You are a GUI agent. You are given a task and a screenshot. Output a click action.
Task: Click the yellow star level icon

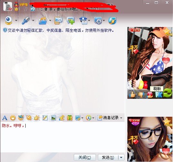pyautogui.click(x=16, y=9)
